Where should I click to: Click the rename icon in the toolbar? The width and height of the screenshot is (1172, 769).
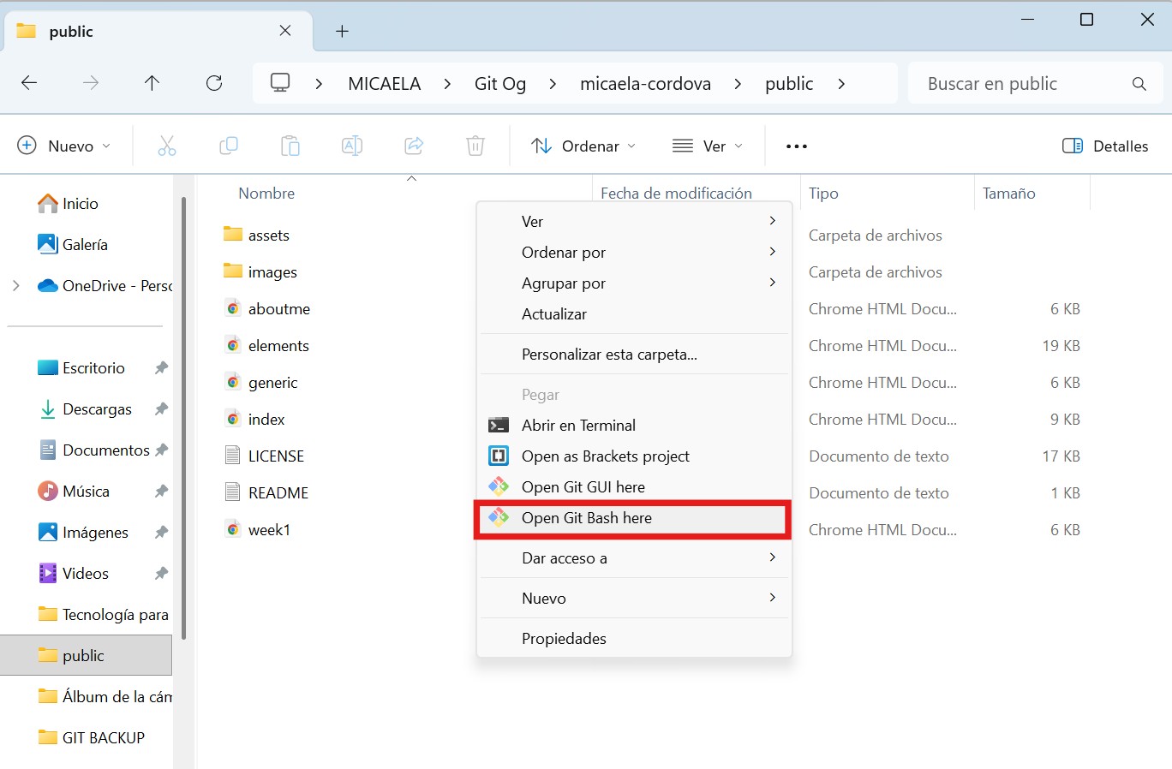tap(352, 146)
